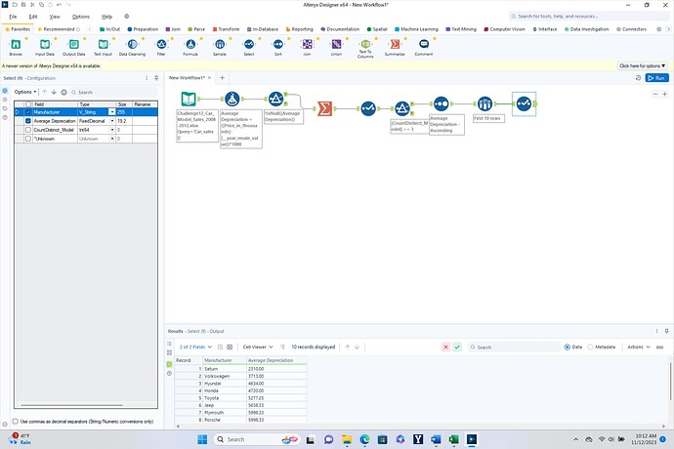Viewport: 674px width, 449px height.
Task: Select the Sort node on canvas
Action: pyautogui.click(x=441, y=103)
